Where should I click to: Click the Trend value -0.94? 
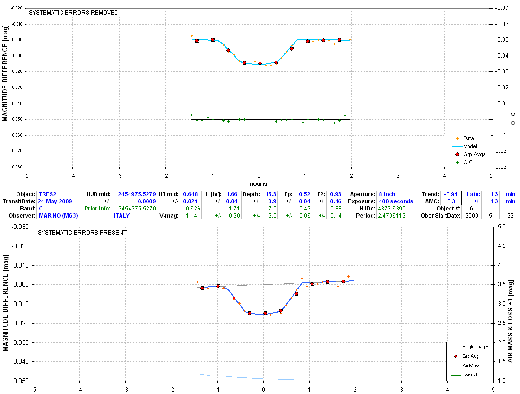pyautogui.click(x=451, y=194)
